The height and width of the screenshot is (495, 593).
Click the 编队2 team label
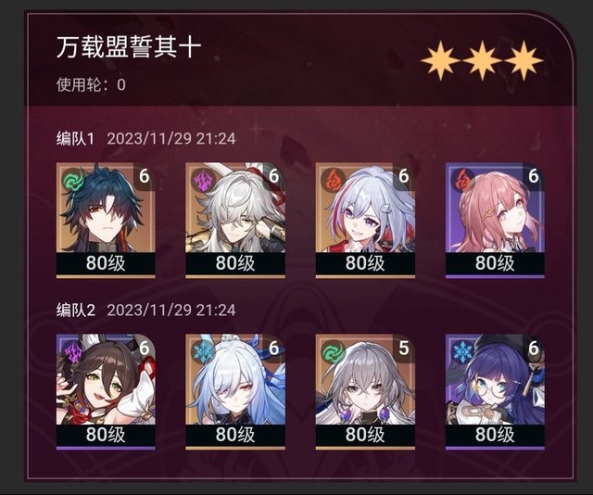[76, 311]
